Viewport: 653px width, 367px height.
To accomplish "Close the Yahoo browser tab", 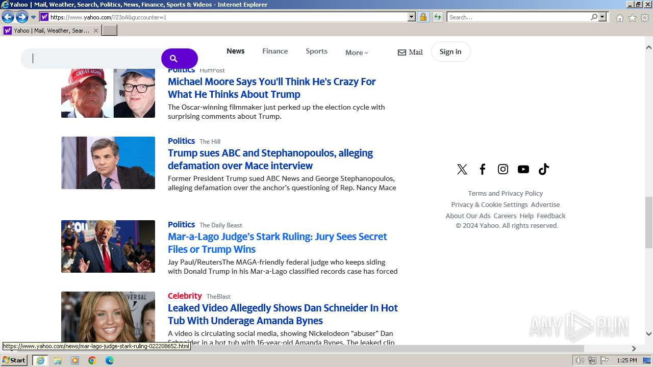I will tap(95, 31).
